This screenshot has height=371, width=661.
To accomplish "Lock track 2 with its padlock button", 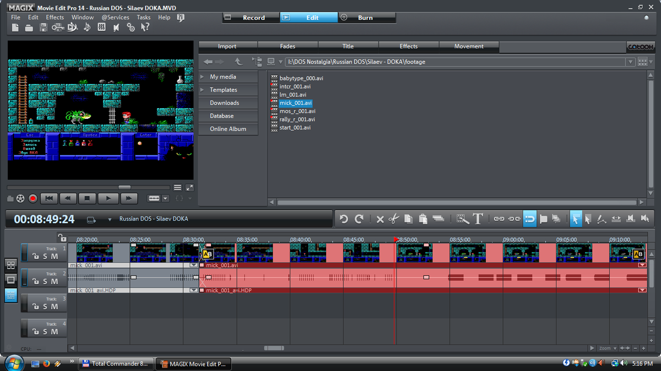I will (36, 281).
